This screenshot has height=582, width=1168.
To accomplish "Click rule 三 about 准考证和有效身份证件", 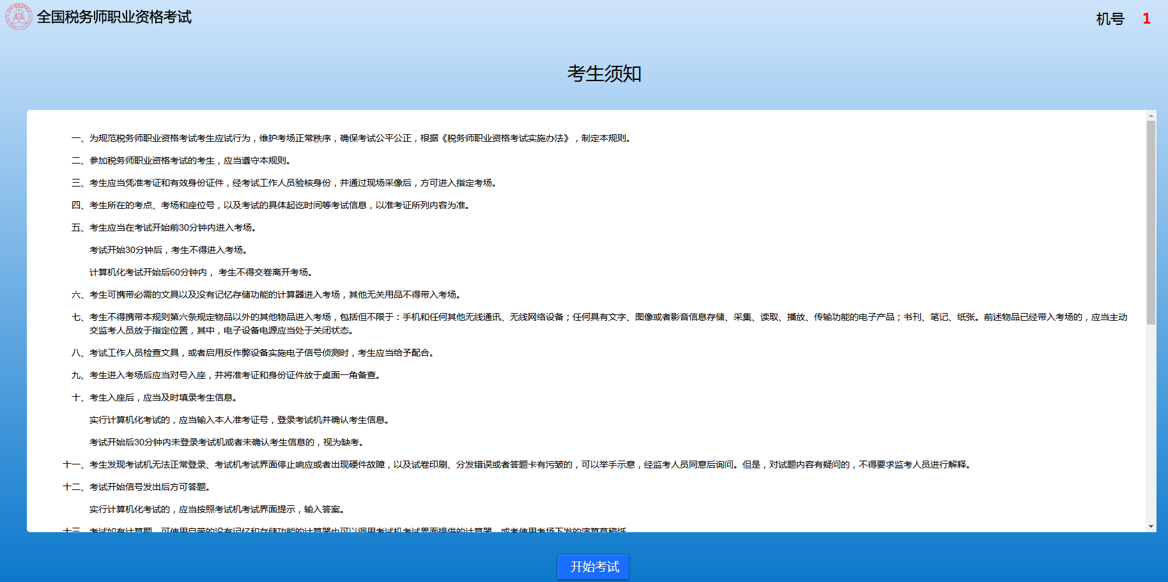I will click(284, 183).
